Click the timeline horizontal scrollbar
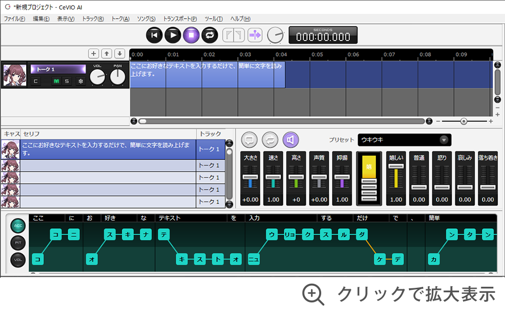The width and height of the screenshot is (505, 312). 281,121
